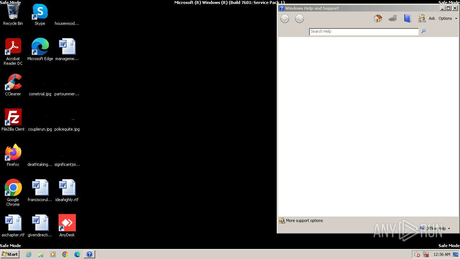Launch Edge from the taskbar

[x=77, y=254]
